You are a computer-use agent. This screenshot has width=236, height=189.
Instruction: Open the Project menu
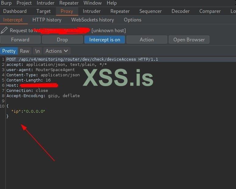point(24,3)
